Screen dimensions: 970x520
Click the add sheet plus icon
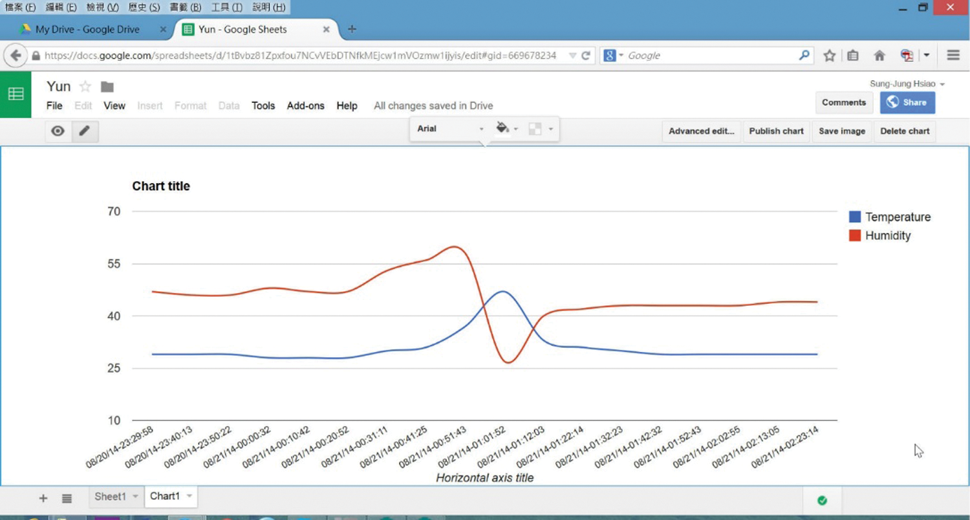click(43, 498)
